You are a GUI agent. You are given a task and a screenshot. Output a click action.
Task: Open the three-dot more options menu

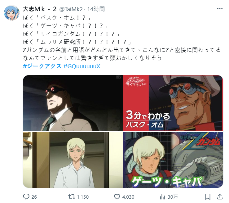(220, 9)
